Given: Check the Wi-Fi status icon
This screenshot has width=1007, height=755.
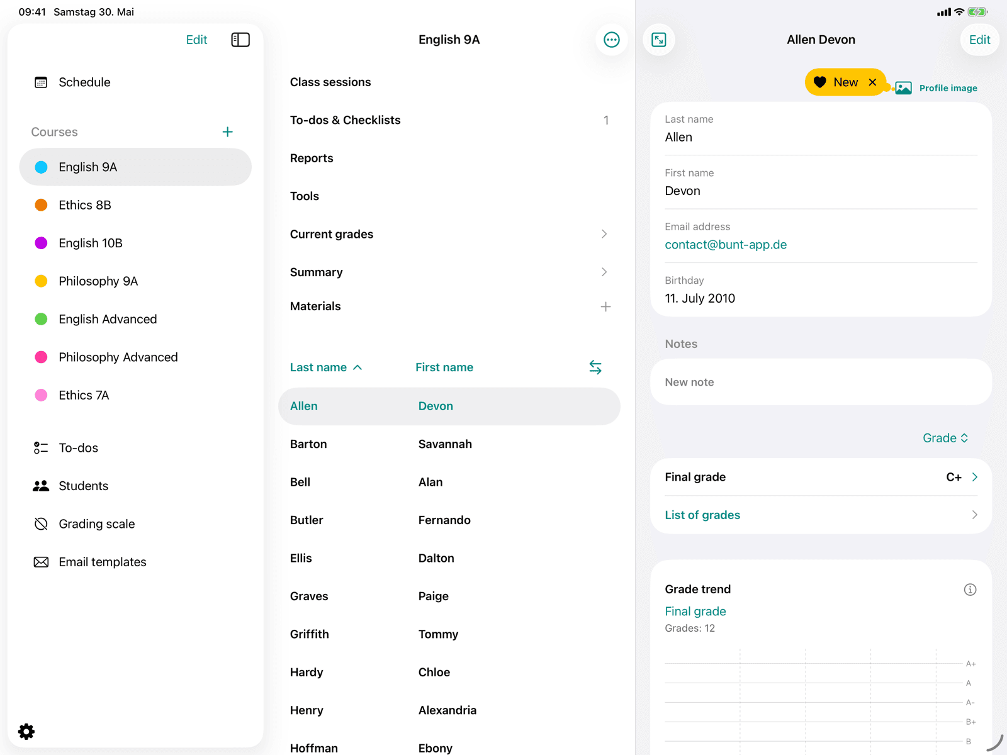Looking at the screenshot, I should point(959,12).
